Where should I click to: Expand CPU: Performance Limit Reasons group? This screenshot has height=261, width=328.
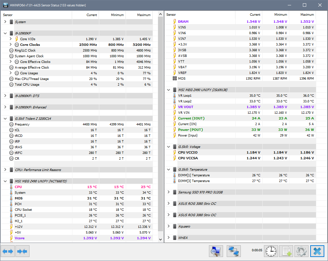click(x=5, y=170)
